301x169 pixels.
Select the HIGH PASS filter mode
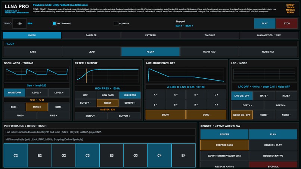pyautogui.click(x=130, y=95)
